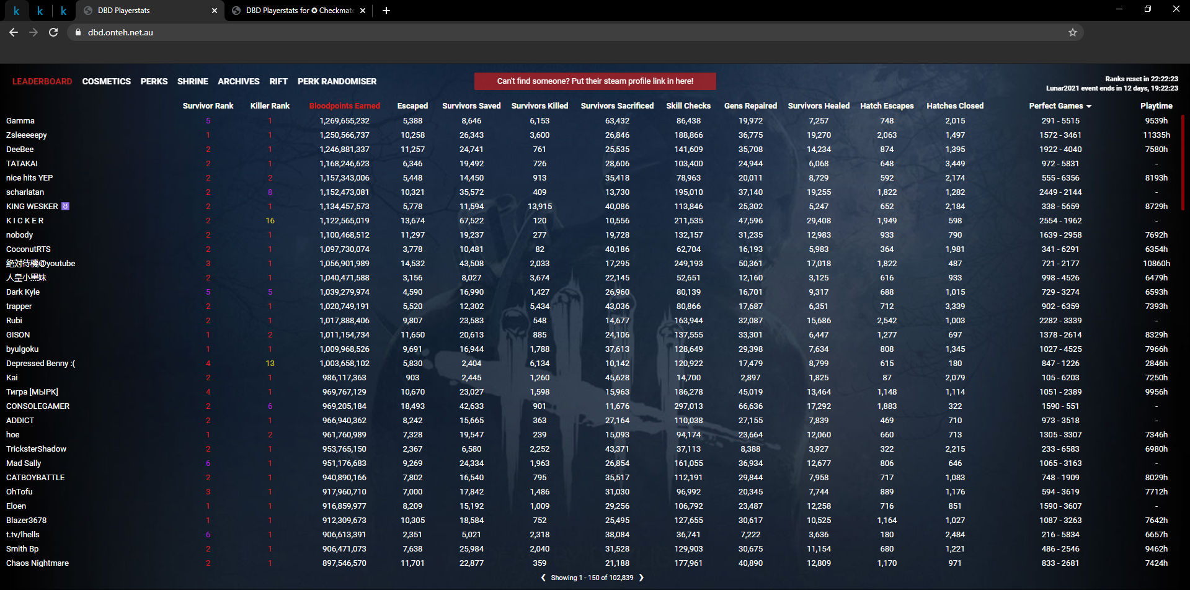The height and width of the screenshot is (590, 1190).
Task: Open player Gamma's profile
Action: pos(20,121)
